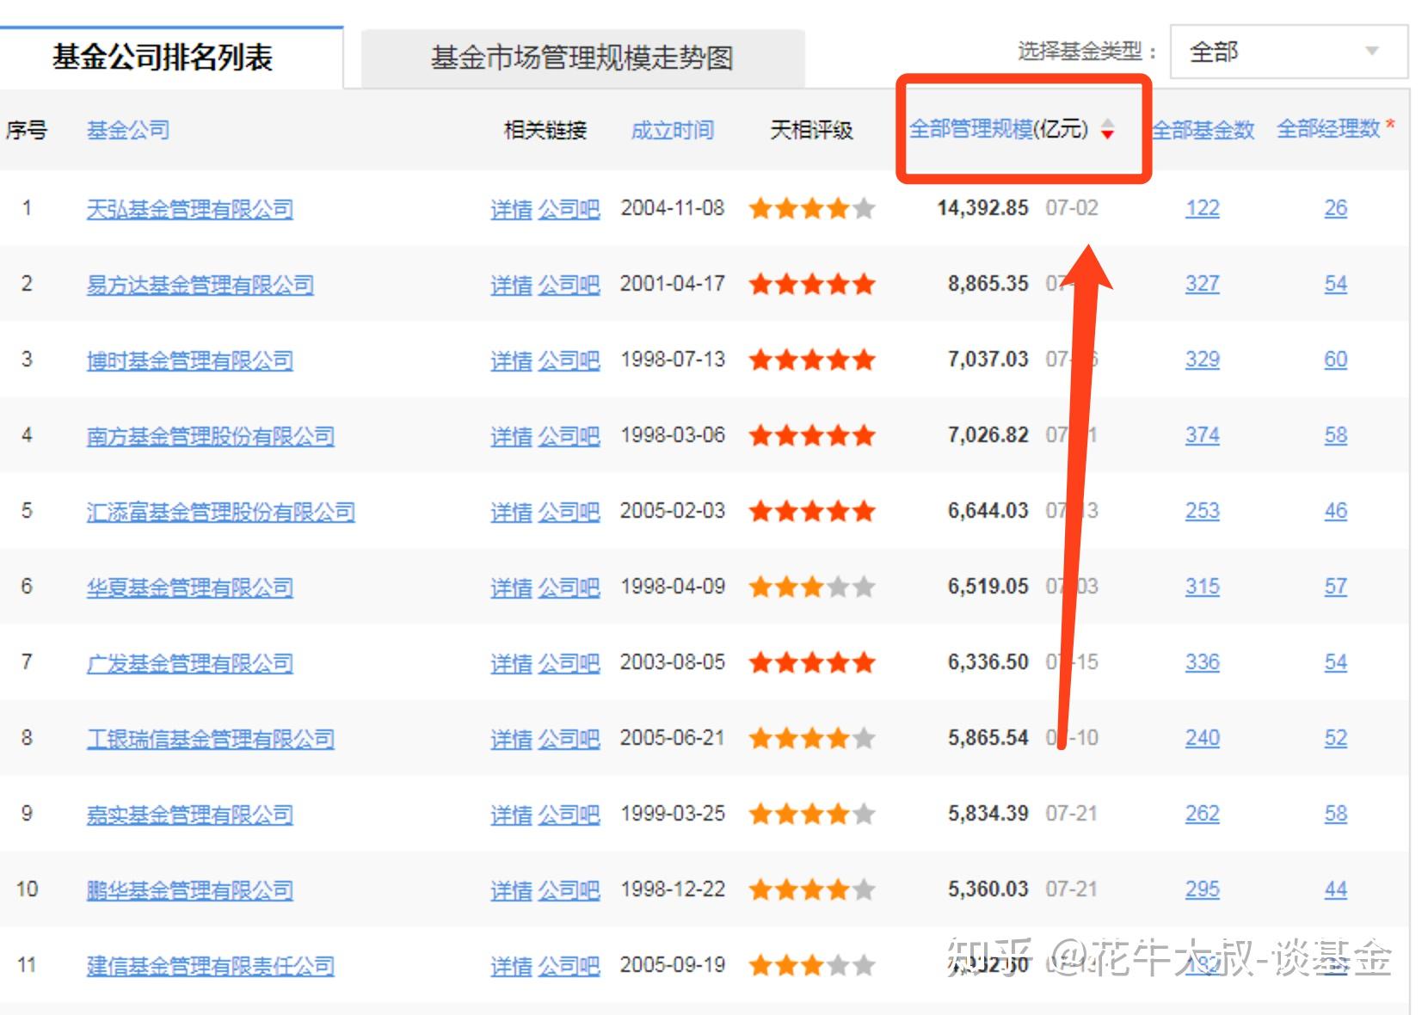This screenshot has width=1428, height=1015.
Task: Open 天弘基金管理有限公司 company page
Action: click(190, 209)
